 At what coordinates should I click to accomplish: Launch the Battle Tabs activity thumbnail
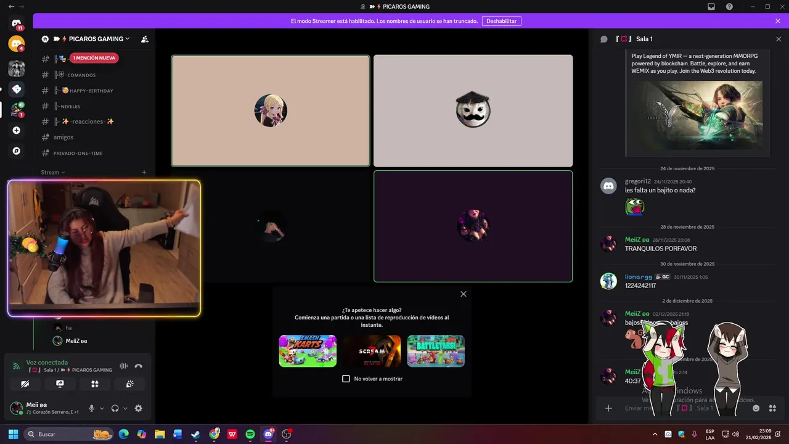tap(436, 351)
